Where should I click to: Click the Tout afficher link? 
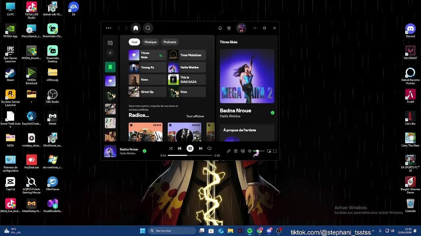pyautogui.click(x=195, y=116)
